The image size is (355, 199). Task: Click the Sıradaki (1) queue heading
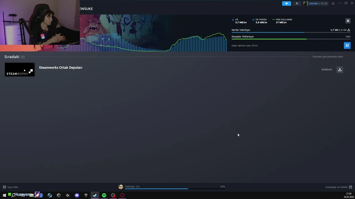tap(15, 57)
